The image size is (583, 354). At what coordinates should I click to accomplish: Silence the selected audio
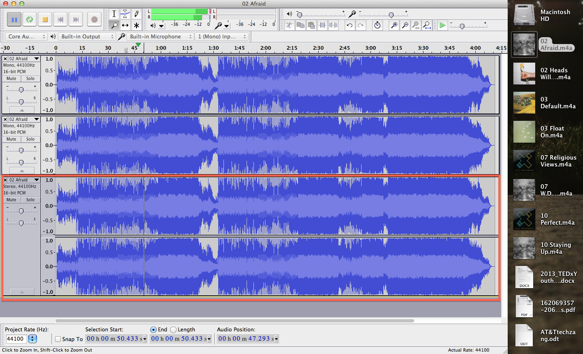point(333,25)
